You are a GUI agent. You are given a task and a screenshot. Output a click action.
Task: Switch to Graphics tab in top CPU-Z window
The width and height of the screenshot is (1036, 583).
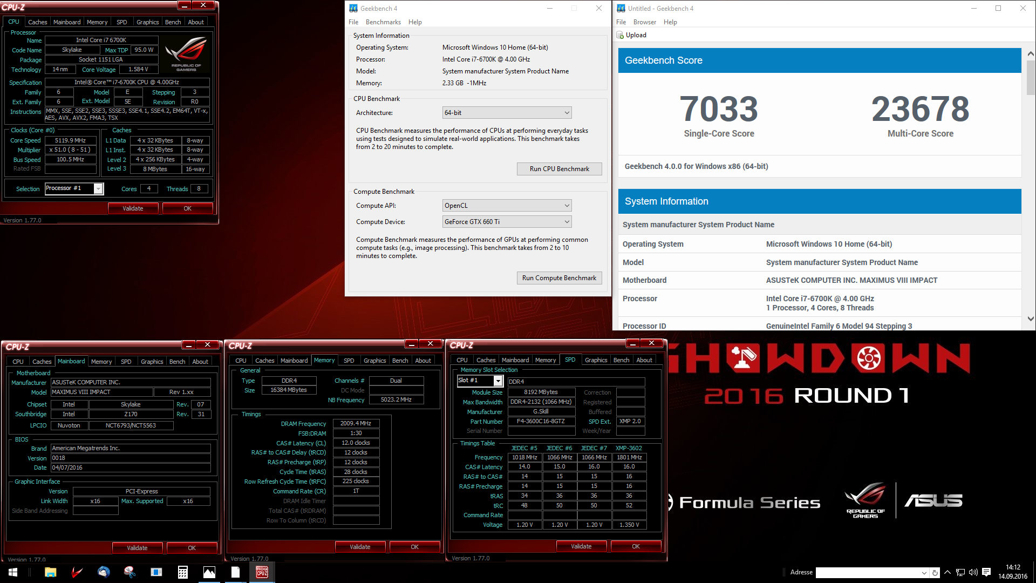[x=147, y=22]
